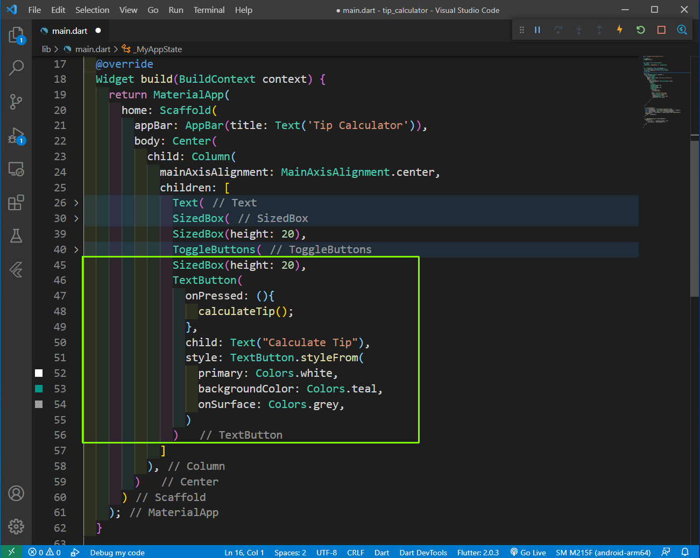Click the white color swatch on line 52
Viewport: 700px width, 558px height.
39,373
